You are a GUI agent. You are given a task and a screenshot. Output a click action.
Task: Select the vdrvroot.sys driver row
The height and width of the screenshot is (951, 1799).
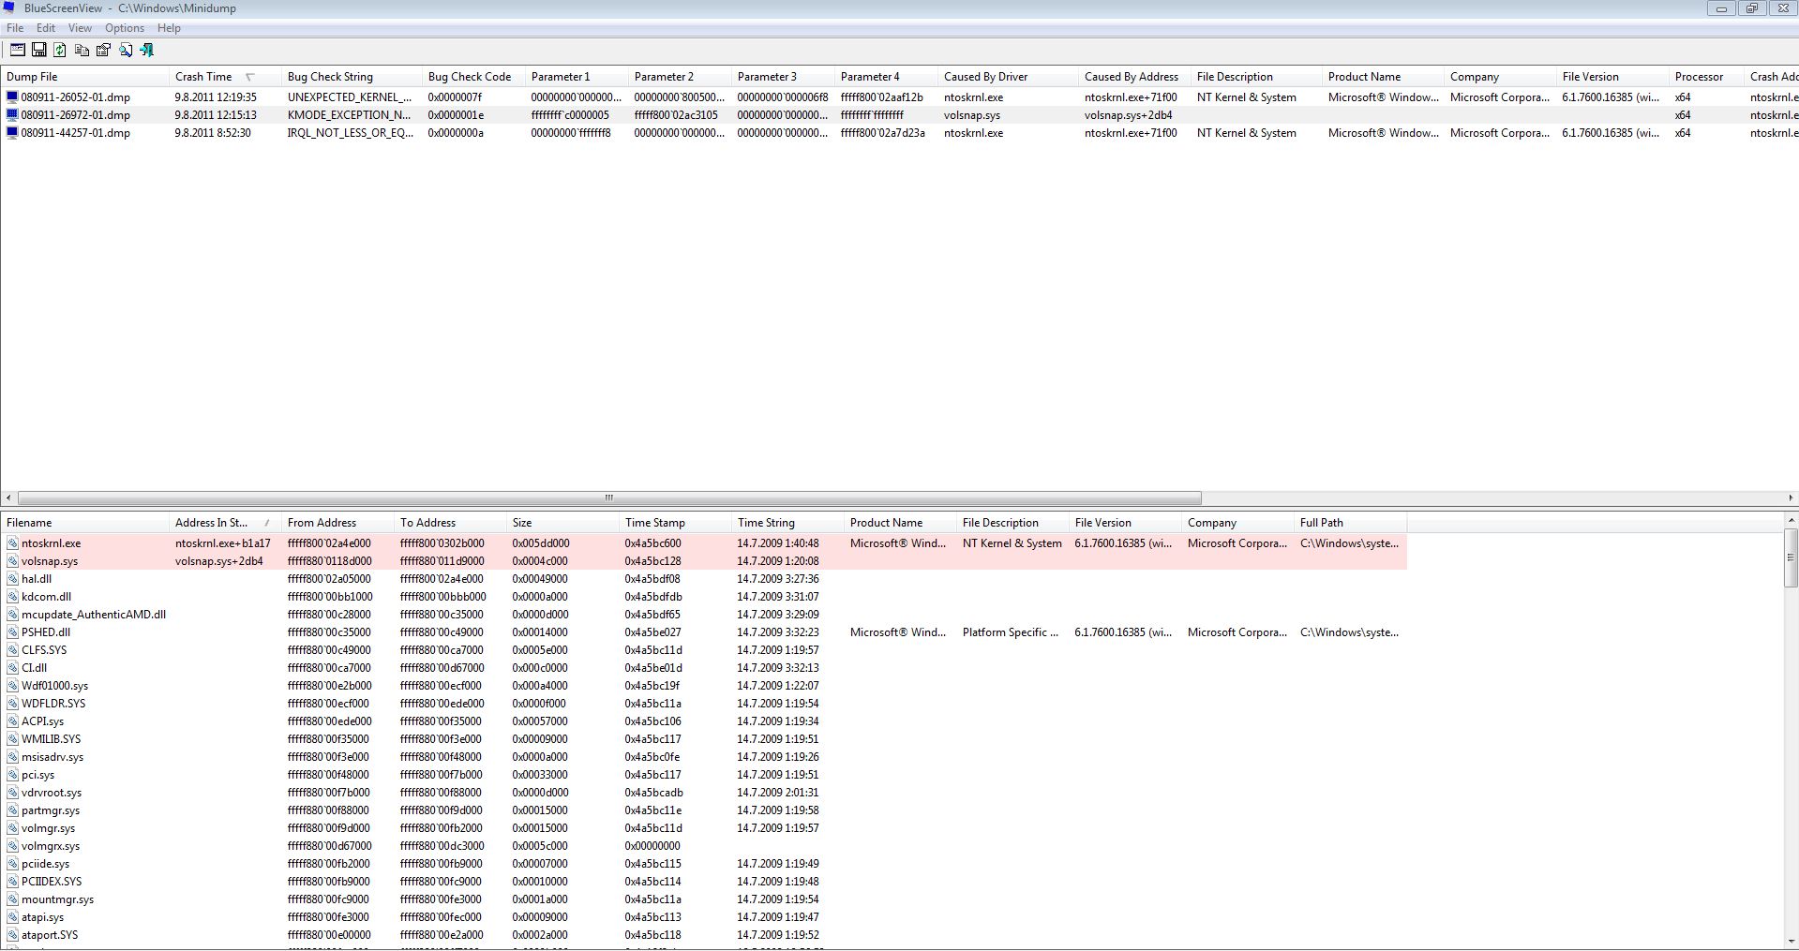pyautogui.click(x=703, y=792)
